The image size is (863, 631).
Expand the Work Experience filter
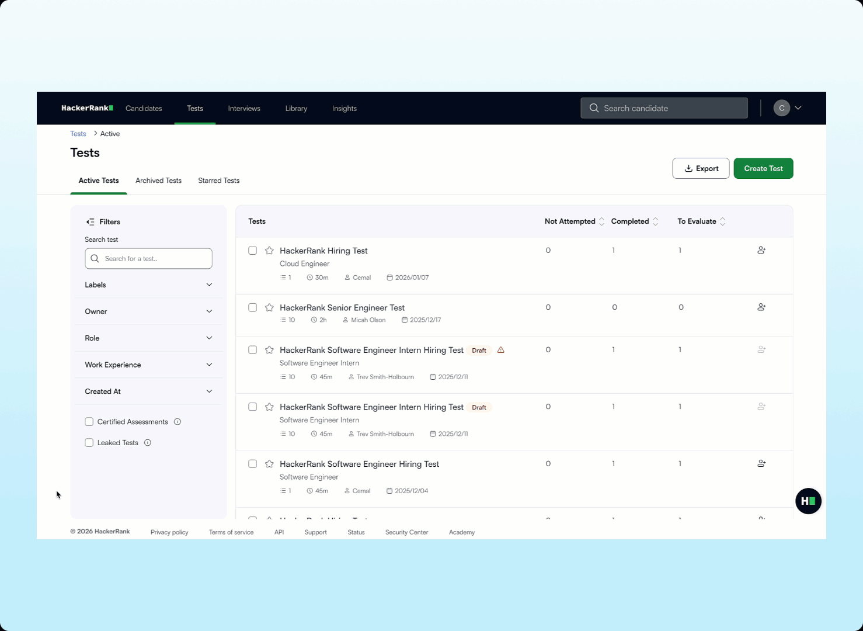click(148, 365)
